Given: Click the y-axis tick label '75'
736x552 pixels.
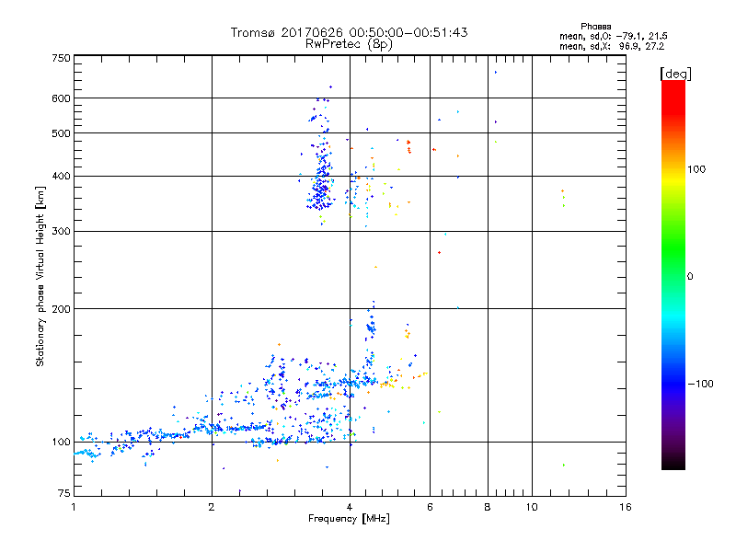Looking at the screenshot, I should pyautogui.click(x=64, y=493).
